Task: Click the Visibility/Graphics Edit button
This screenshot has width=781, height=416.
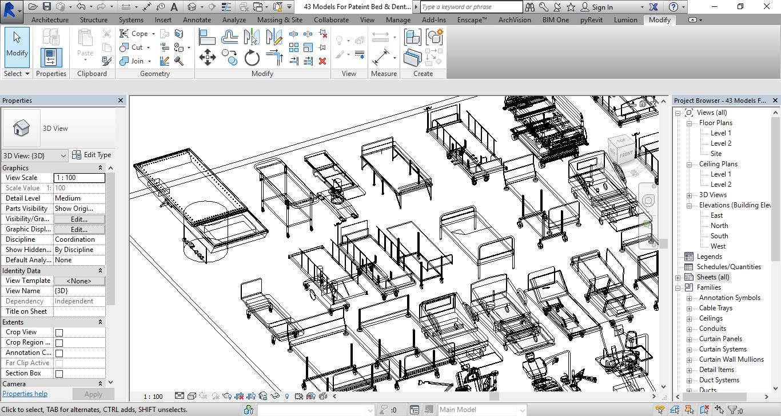Action: coord(79,219)
